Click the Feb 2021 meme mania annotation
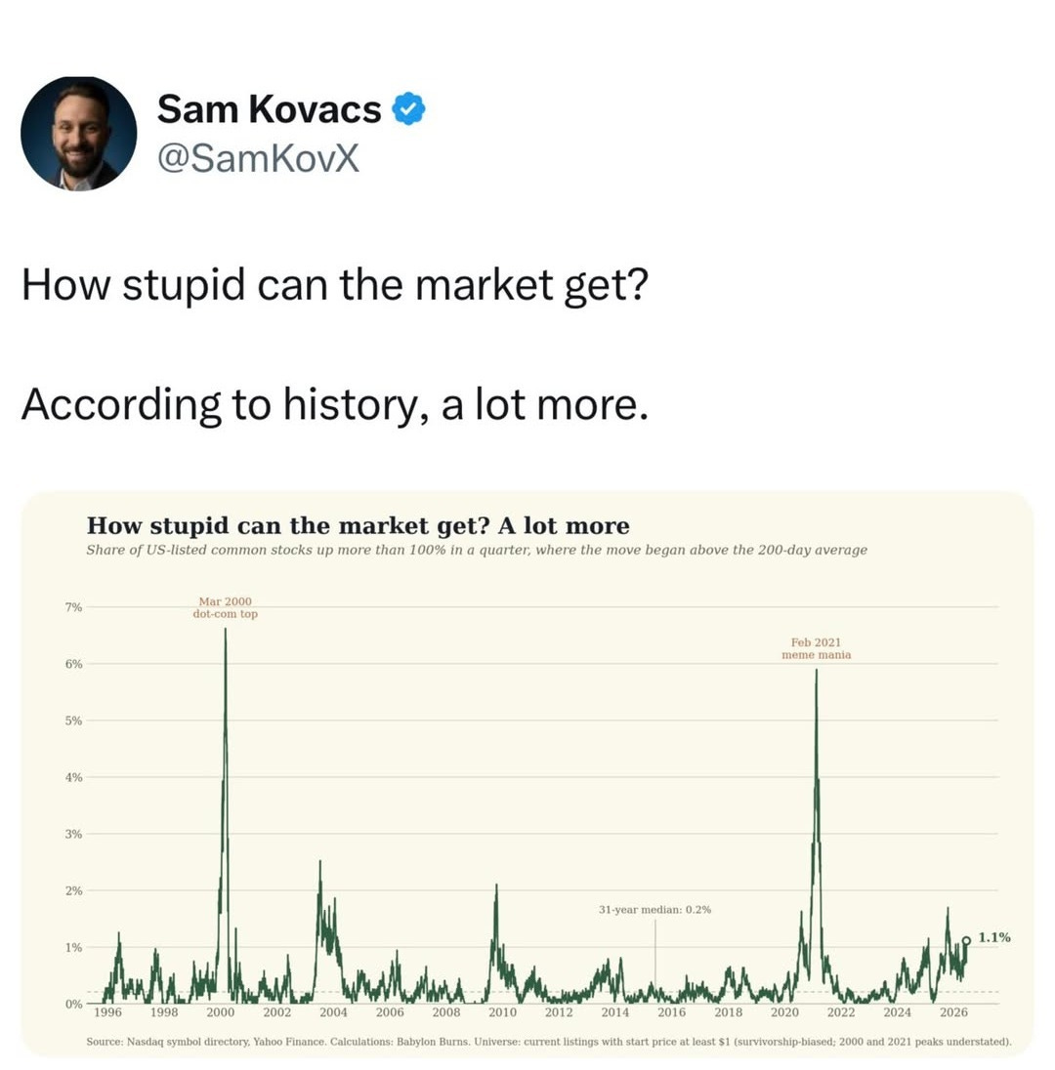The width and height of the screenshot is (1055, 1070). click(816, 648)
